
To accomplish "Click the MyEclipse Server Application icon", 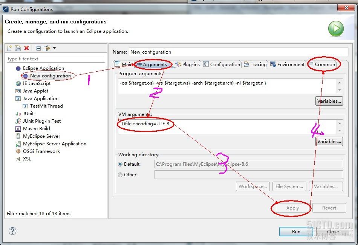I will point(18,144).
